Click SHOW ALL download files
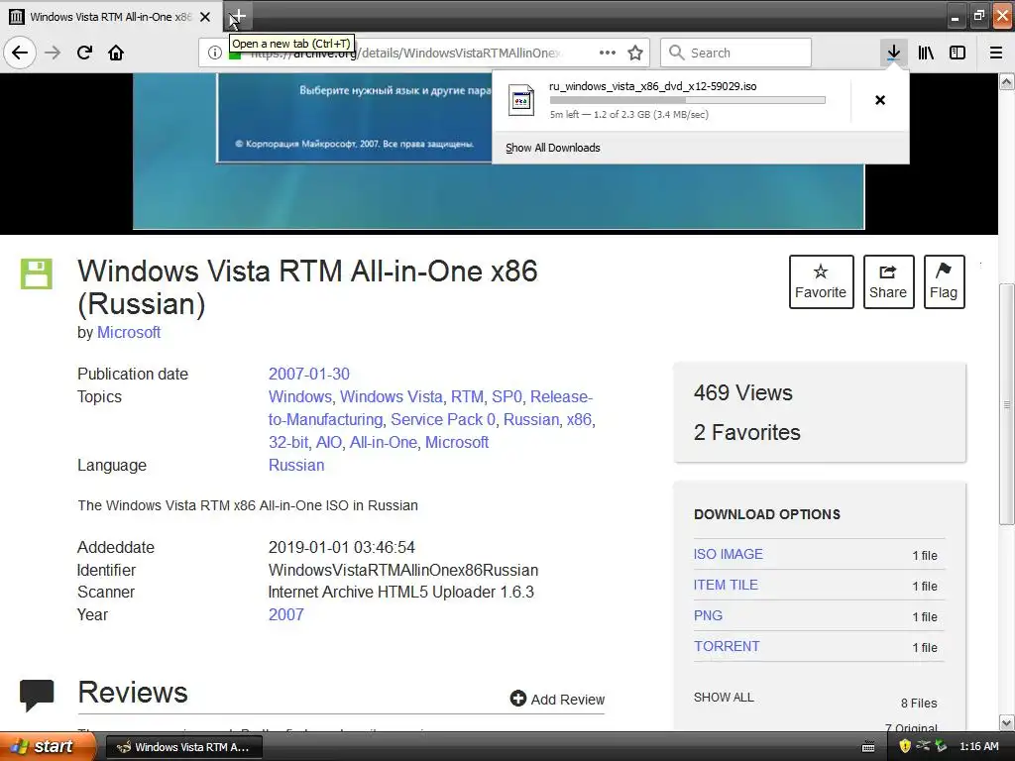The height and width of the screenshot is (761, 1015). (724, 698)
